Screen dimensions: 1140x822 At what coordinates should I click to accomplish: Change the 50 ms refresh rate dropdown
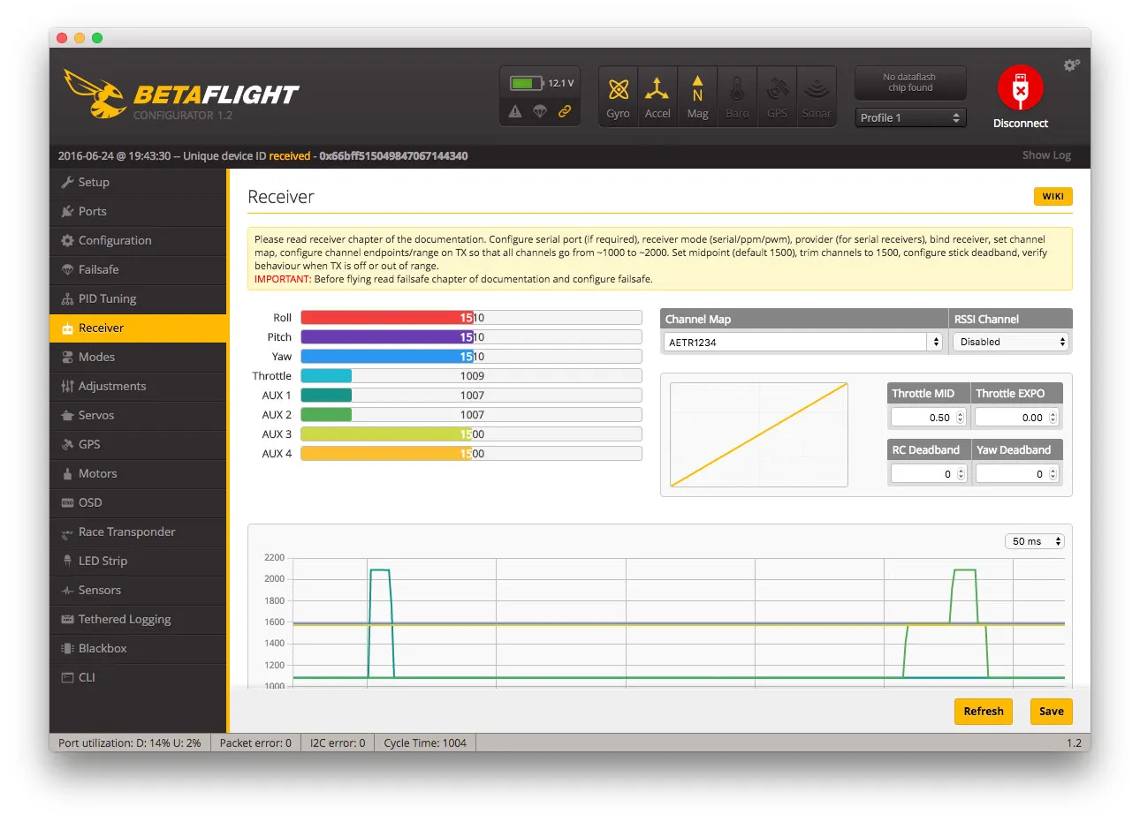click(1034, 541)
